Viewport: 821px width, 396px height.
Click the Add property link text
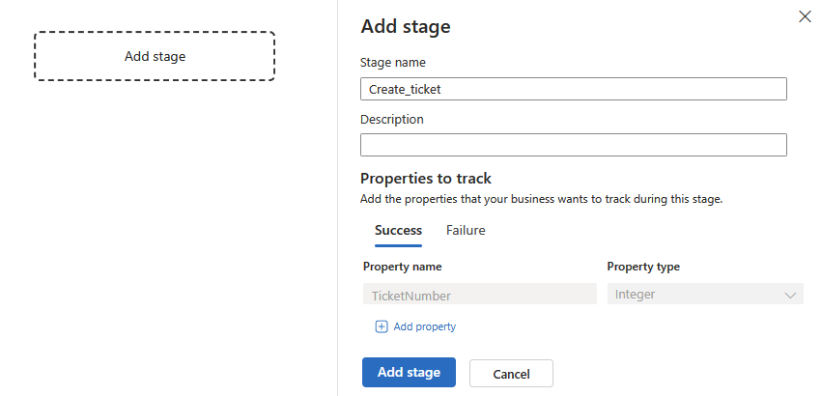pyautogui.click(x=425, y=326)
